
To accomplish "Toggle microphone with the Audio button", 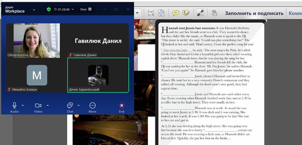I will [x=14, y=108].
